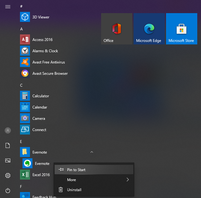Open Settings via the gear icon
This screenshot has height=198, width=201.
8,175
